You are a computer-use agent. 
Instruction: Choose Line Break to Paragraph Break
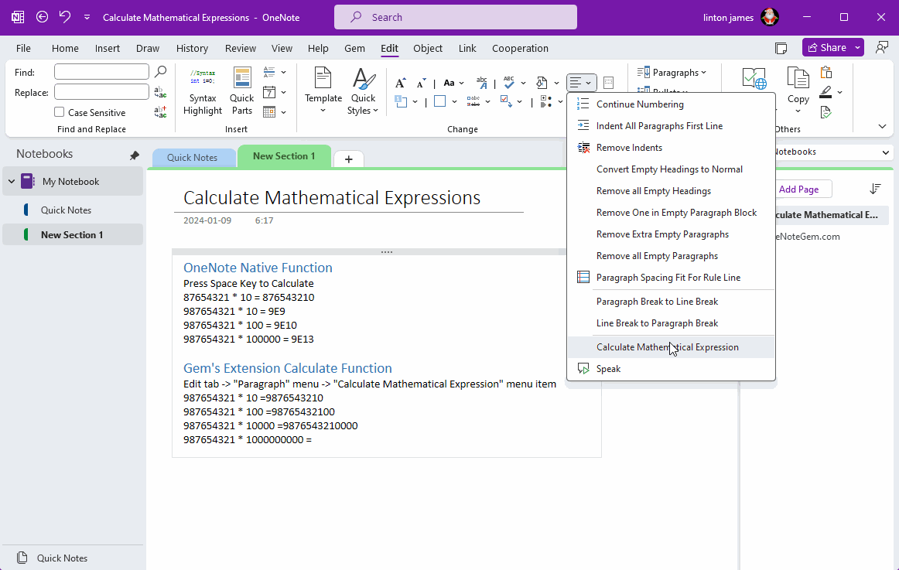[x=671, y=323]
